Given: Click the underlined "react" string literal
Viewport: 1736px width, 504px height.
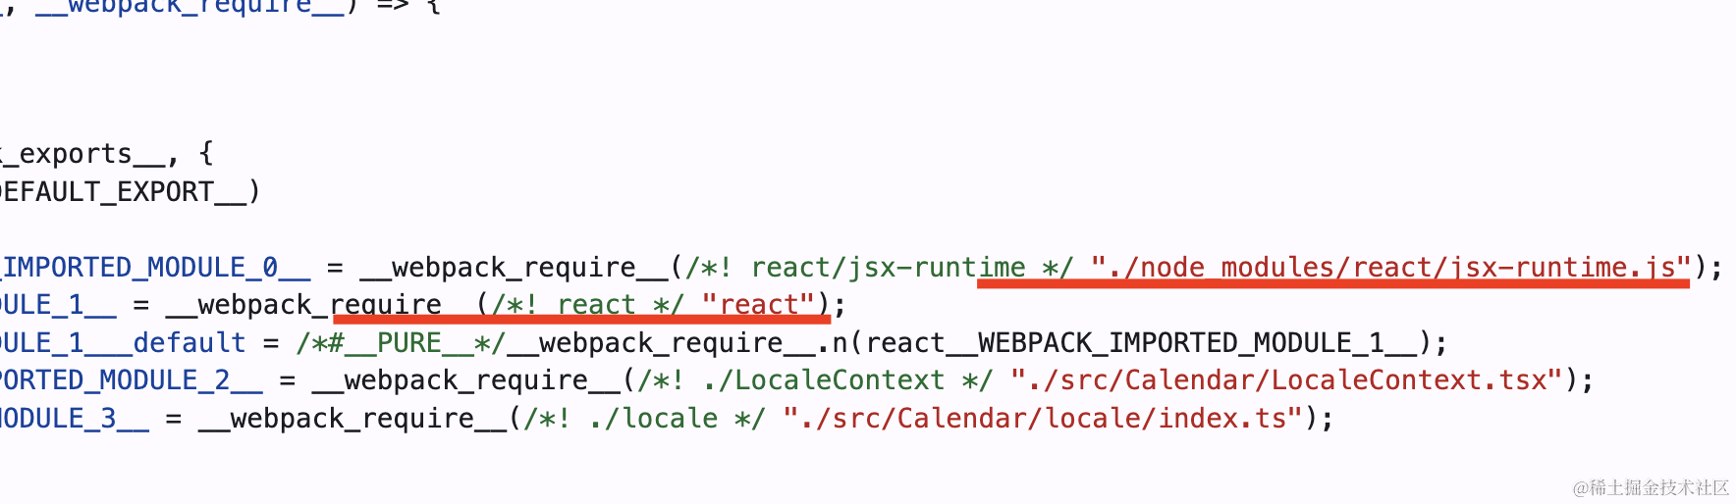Looking at the screenshot, I should (x=758, y=304).
